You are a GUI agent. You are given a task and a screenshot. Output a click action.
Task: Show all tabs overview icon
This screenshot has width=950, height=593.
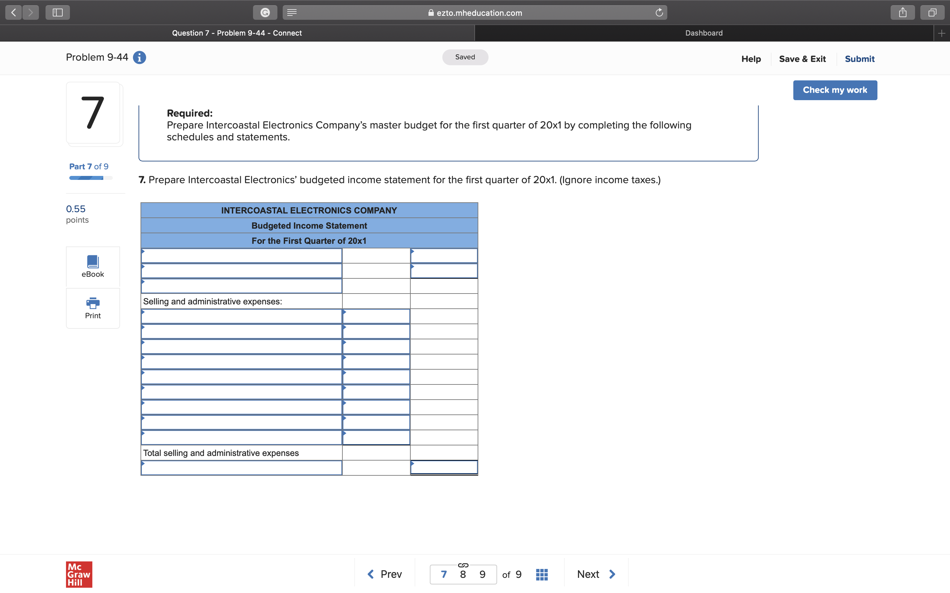coord(932,13)
